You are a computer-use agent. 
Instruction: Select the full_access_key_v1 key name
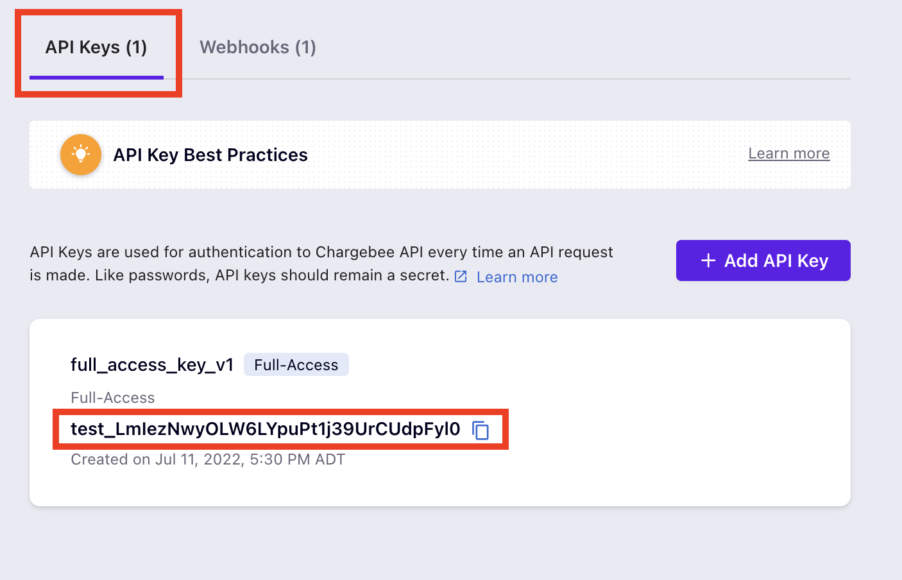click(x=152, y=364)
